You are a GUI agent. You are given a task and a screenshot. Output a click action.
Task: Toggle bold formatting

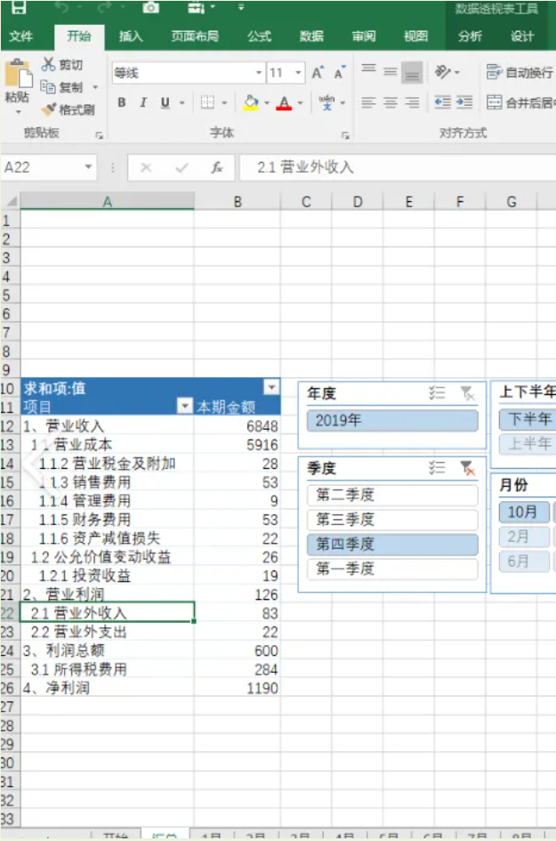pos(122,102)
